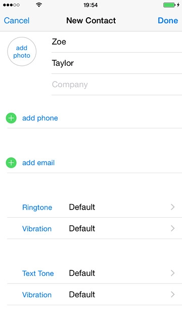182x324 pixels.
Task: Tap the signal strength dots
Action: [x=11, y=5]
